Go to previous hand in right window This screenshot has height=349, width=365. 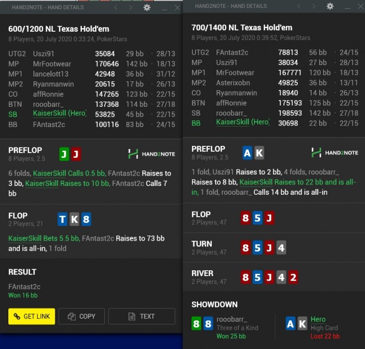tap(299, 6)
